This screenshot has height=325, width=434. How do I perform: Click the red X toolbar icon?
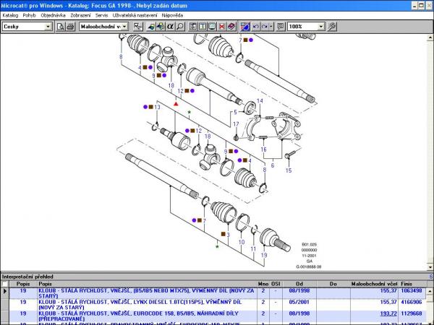(x=221, y=27)
